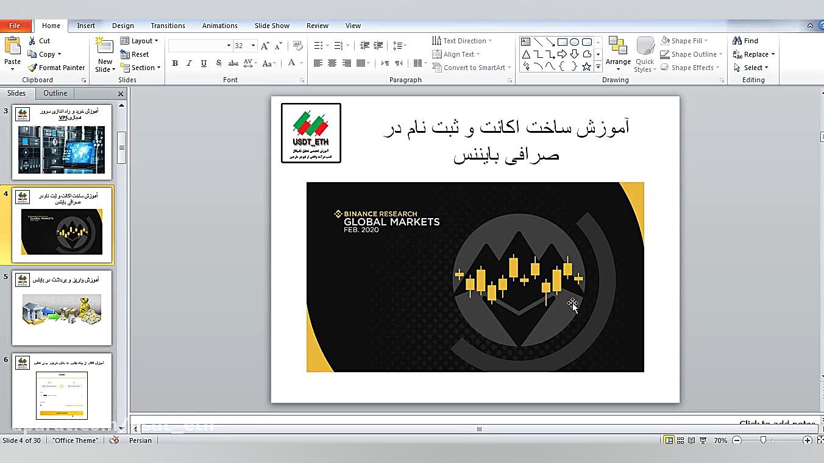The image size is (824, 463).
Task: Switch to the Animations ribbon tab
Action: [220, 26]
